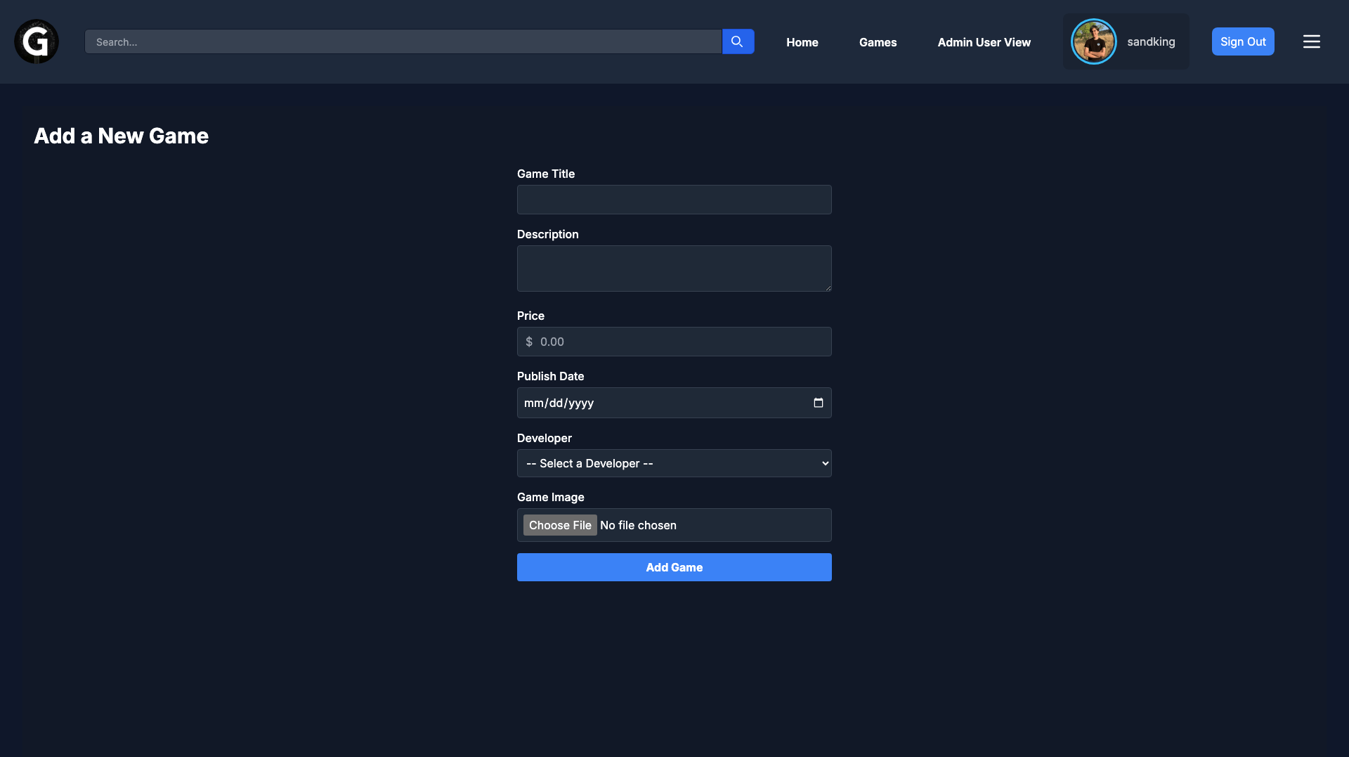
Task: Click the dropdown arrow in Developer field
Action: pos(825,463)
